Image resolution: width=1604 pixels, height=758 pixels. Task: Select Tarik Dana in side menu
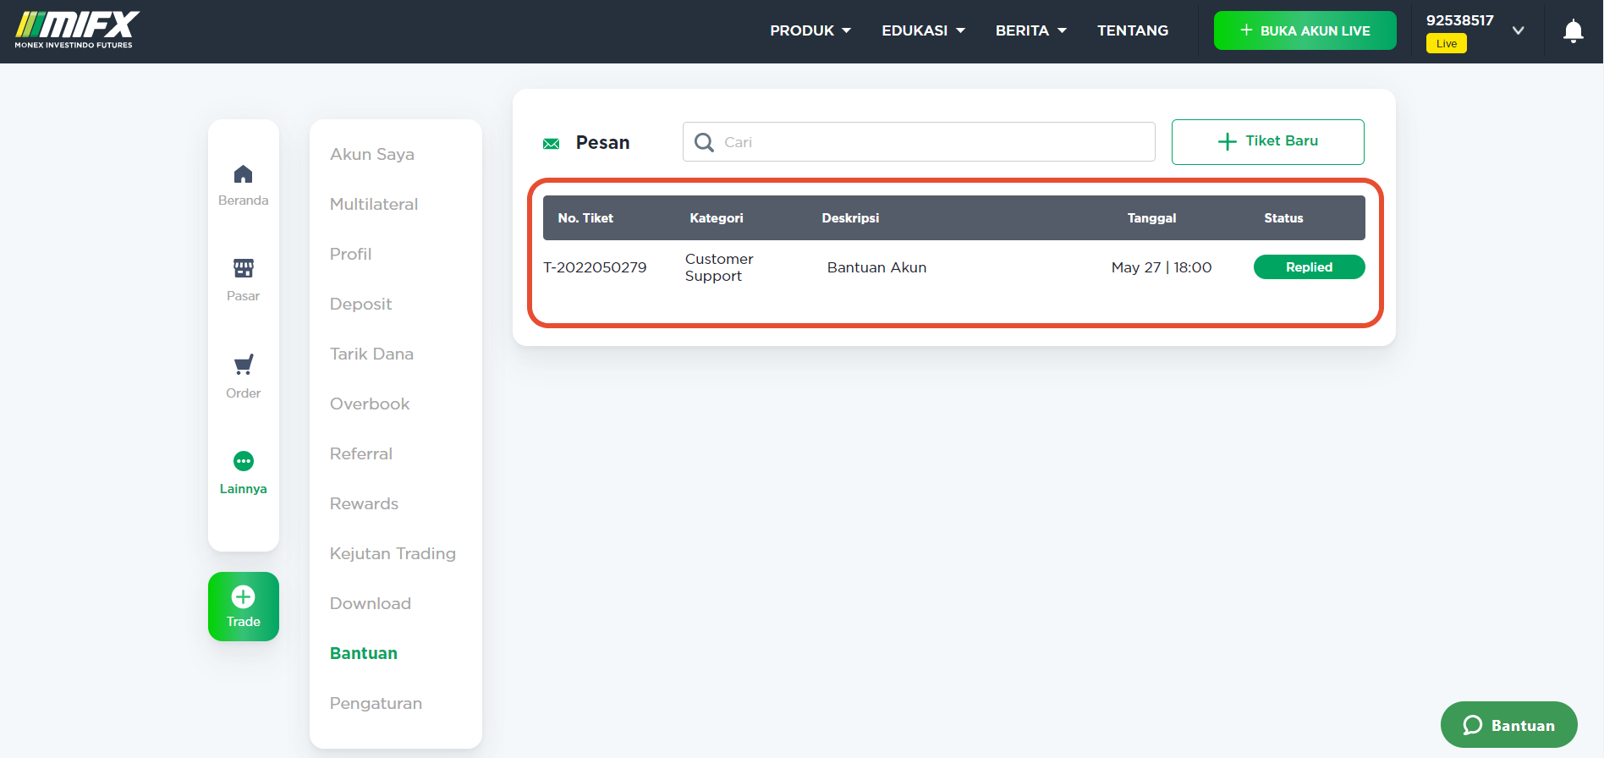pos(371,354)
